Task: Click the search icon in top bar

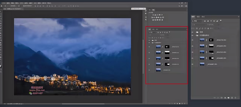Action: pyautogui.click(x=180, y=6)
